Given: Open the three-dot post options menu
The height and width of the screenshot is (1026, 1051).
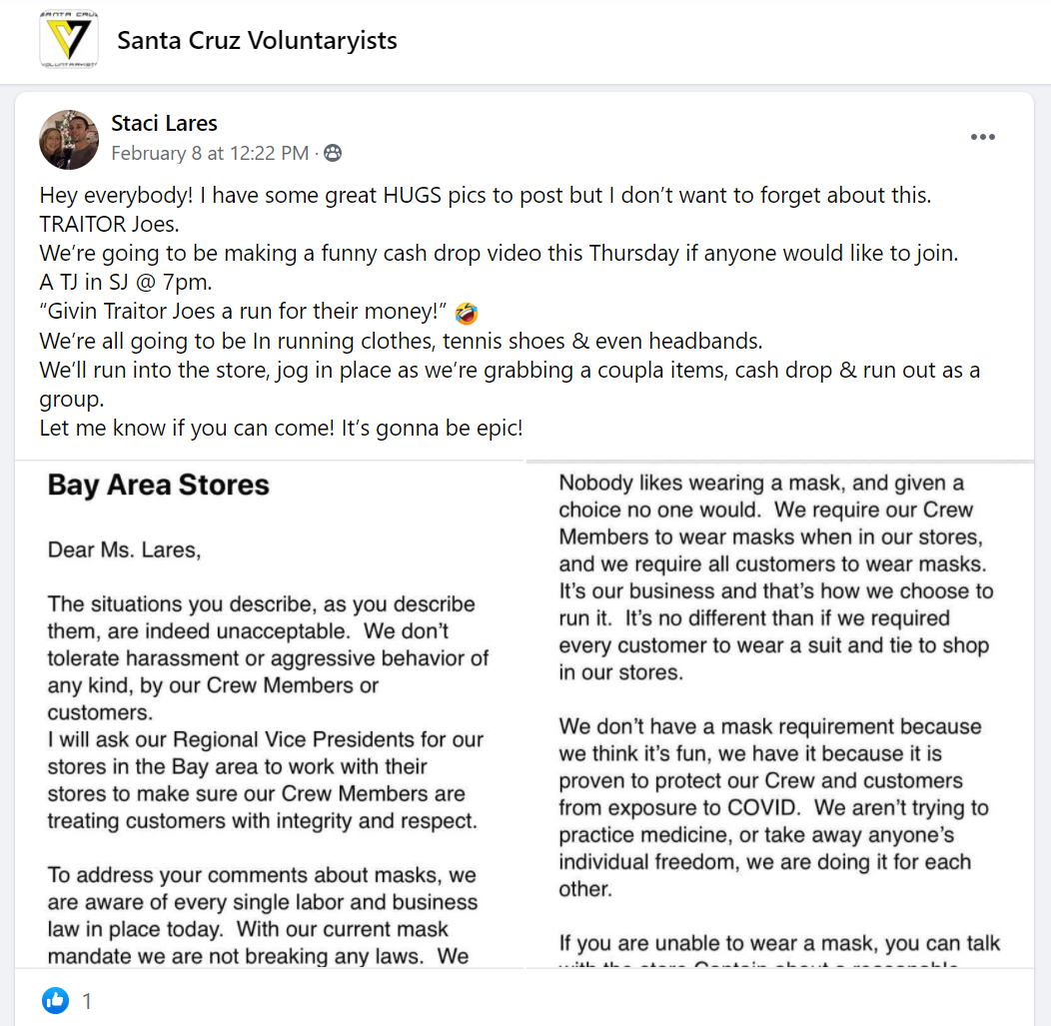Looking at the screenshot, I should [983, 137].
